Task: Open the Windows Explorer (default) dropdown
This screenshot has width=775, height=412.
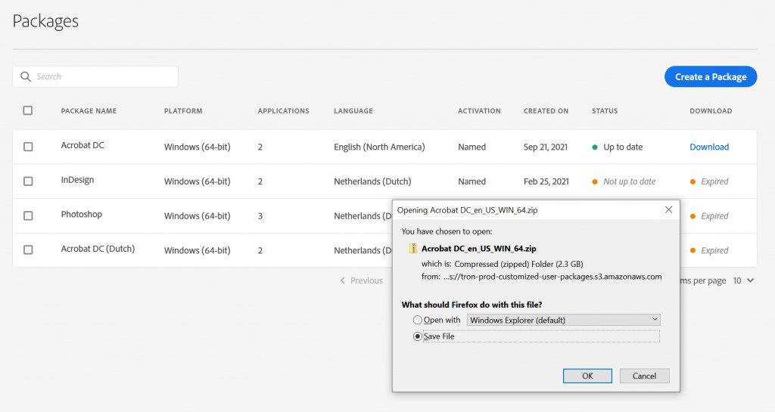Action: (x=563, y=320)
